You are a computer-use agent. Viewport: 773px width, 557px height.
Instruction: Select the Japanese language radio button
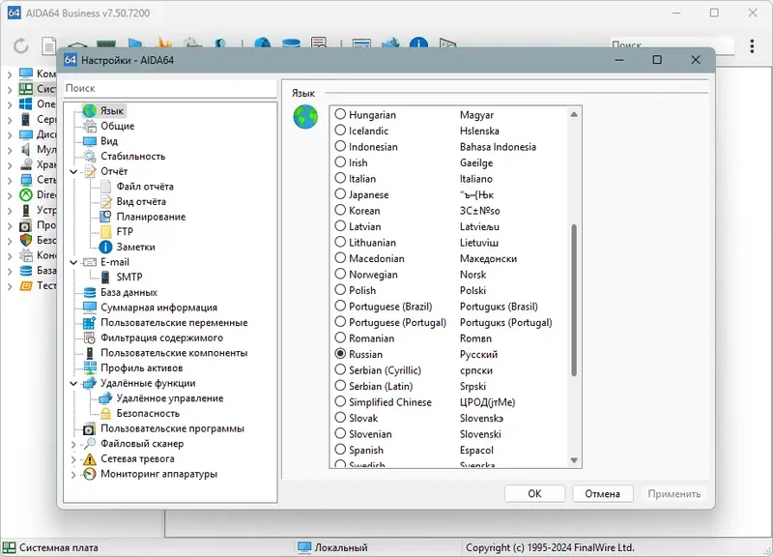pos(340,194)
